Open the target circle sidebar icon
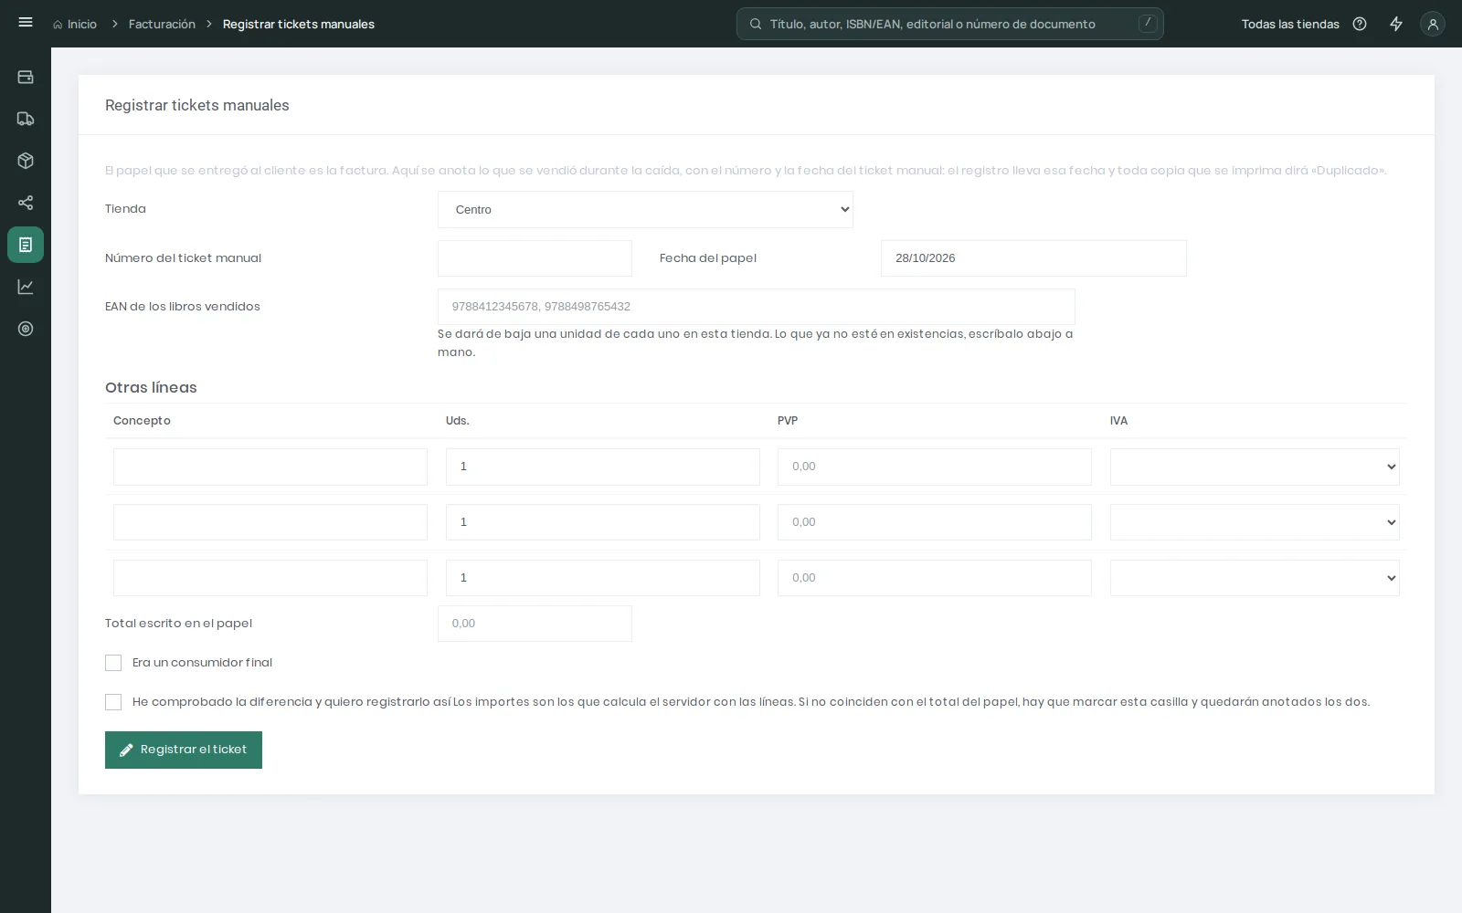The width and height of the screenshot is (1462, 913). [26, 329]
